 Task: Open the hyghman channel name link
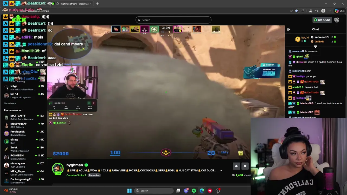point(75,165)
